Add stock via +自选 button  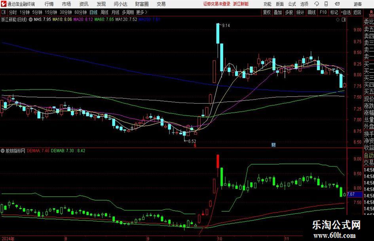click(346, 12)
